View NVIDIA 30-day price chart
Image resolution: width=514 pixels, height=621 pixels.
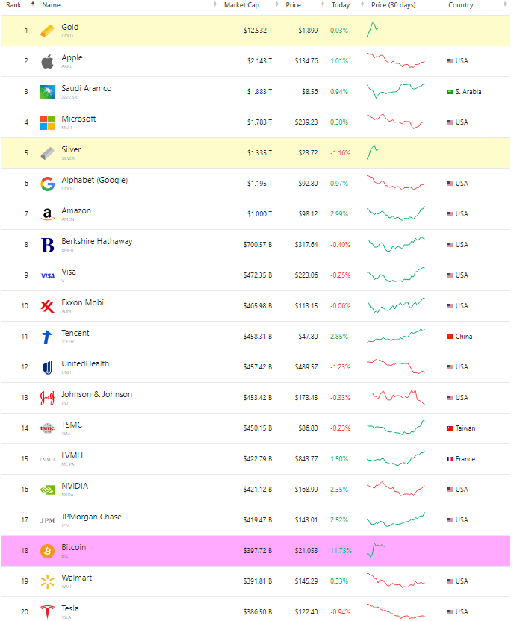[x=395, y=489]
